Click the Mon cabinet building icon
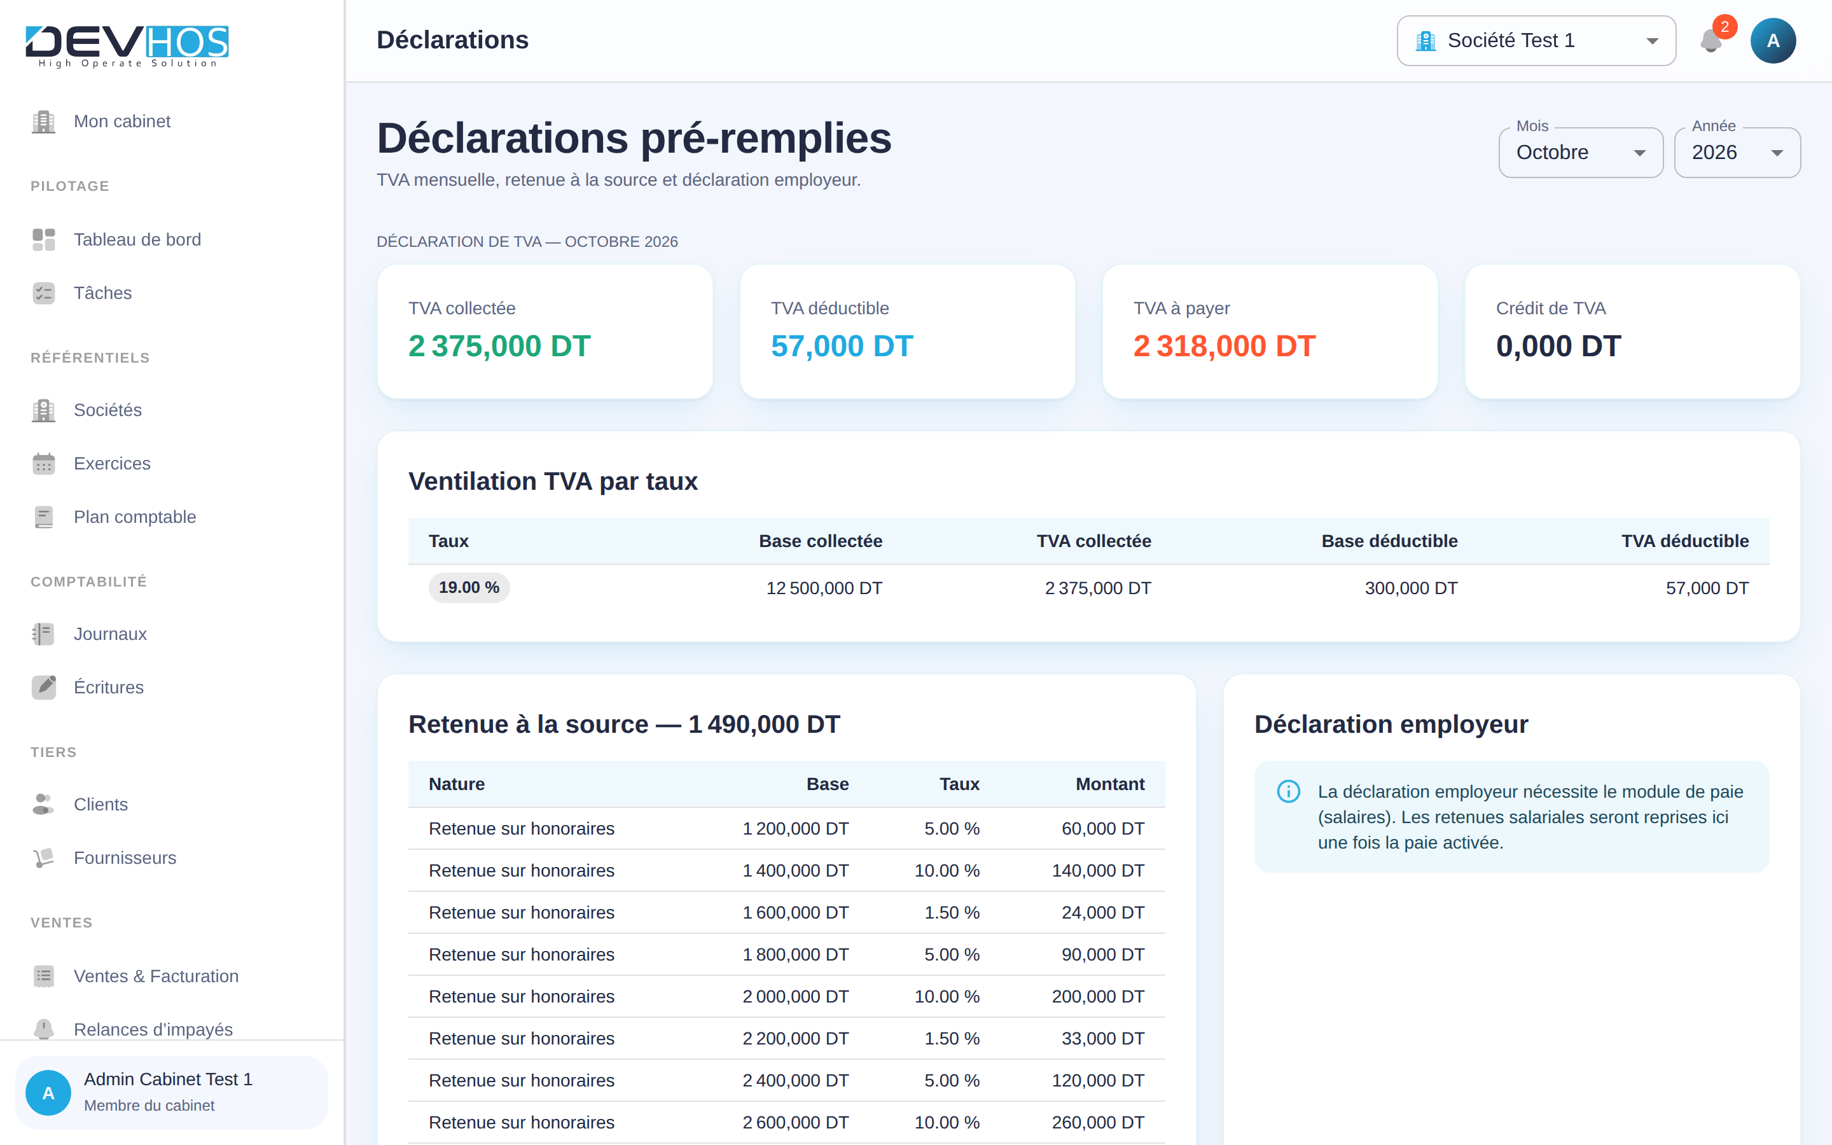Viewport: 1832px width, 1145px height. (x=43, y=121)
